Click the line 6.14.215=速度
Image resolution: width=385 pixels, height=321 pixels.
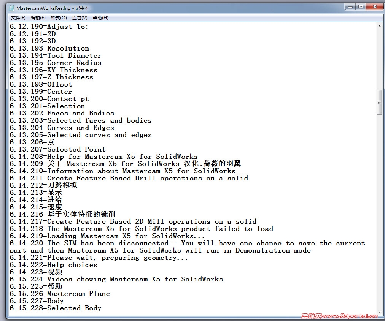36,207
